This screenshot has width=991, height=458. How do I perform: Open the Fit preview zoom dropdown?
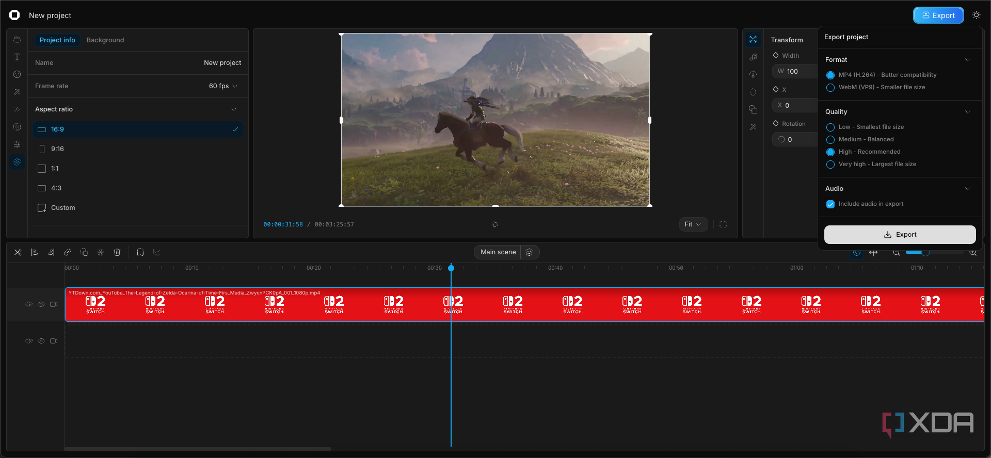pyautogui.click(x=693, y=224)
